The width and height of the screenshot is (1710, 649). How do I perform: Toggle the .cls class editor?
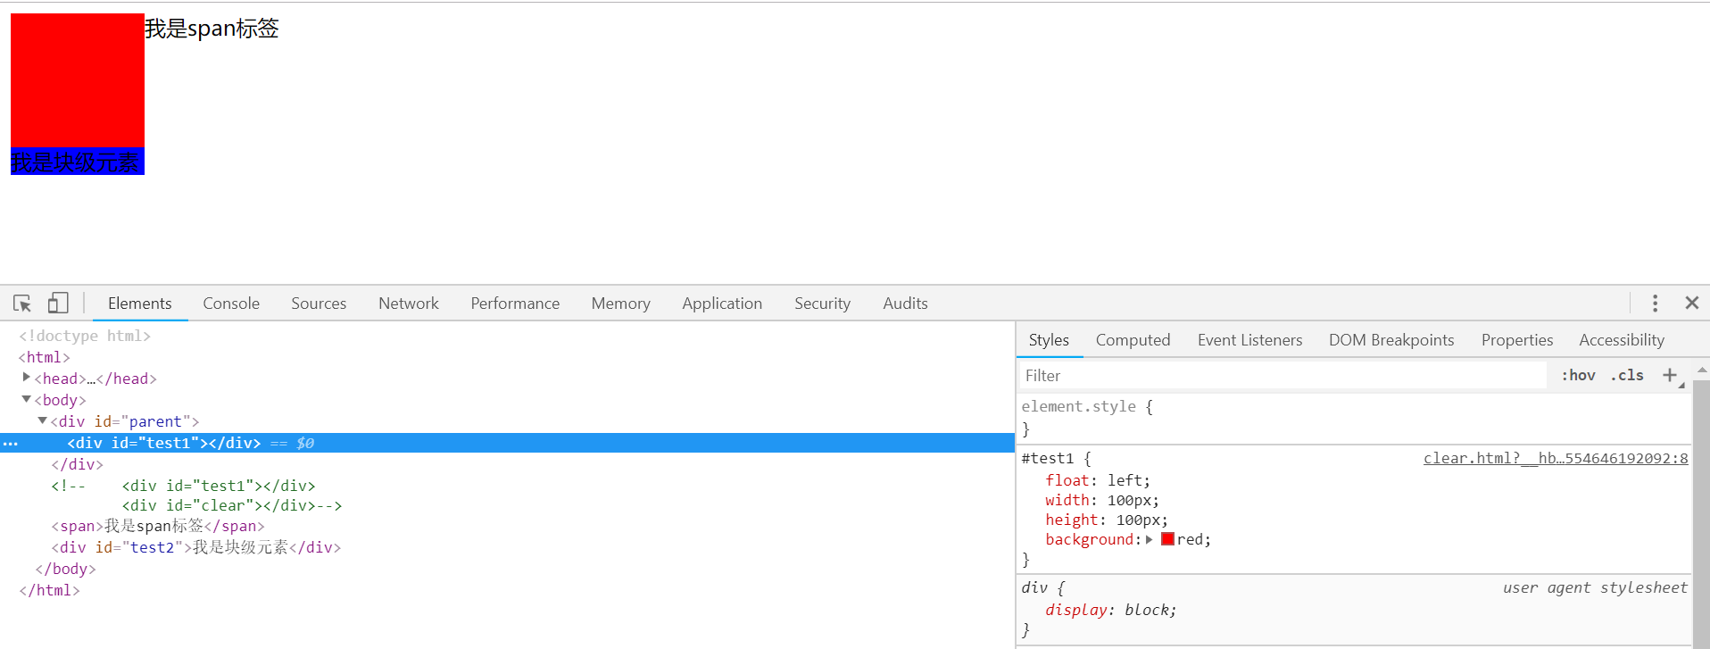point(1627,376)
